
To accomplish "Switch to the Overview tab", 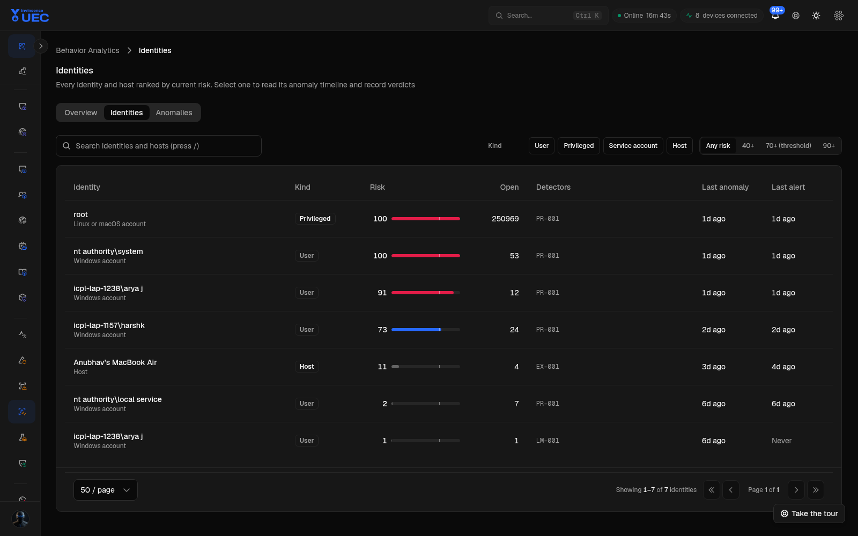I will [x=81, y=113].
